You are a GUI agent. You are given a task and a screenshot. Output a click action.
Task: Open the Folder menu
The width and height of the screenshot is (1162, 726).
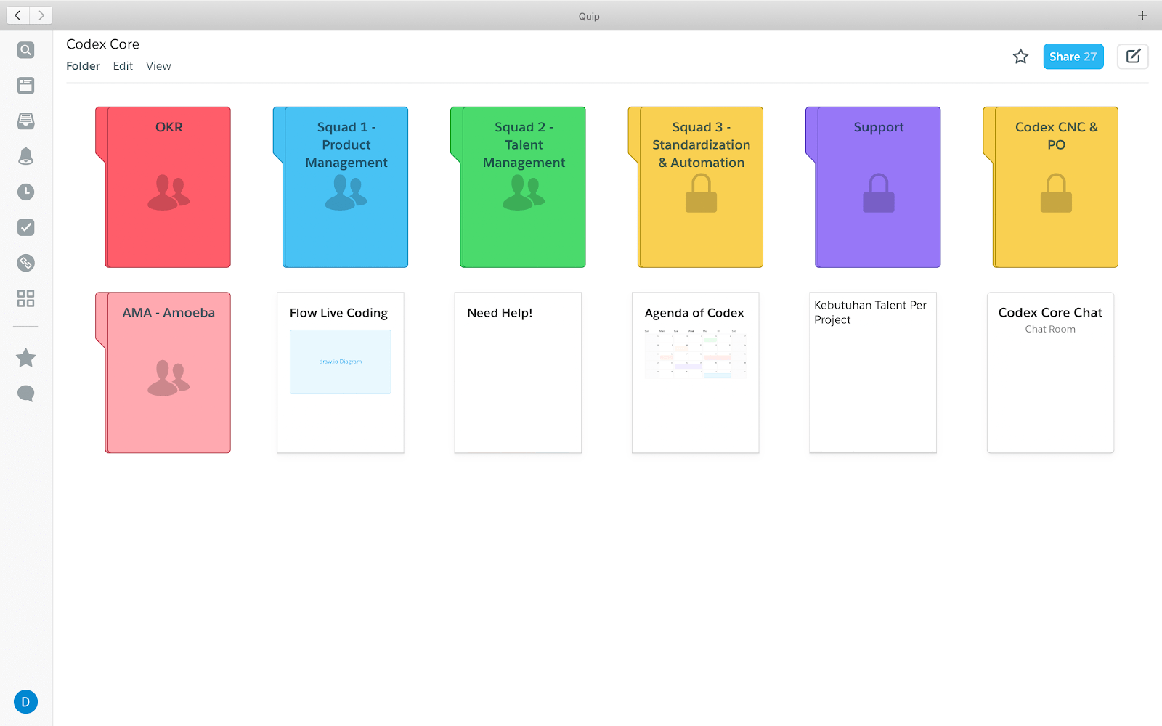point(83,66)
